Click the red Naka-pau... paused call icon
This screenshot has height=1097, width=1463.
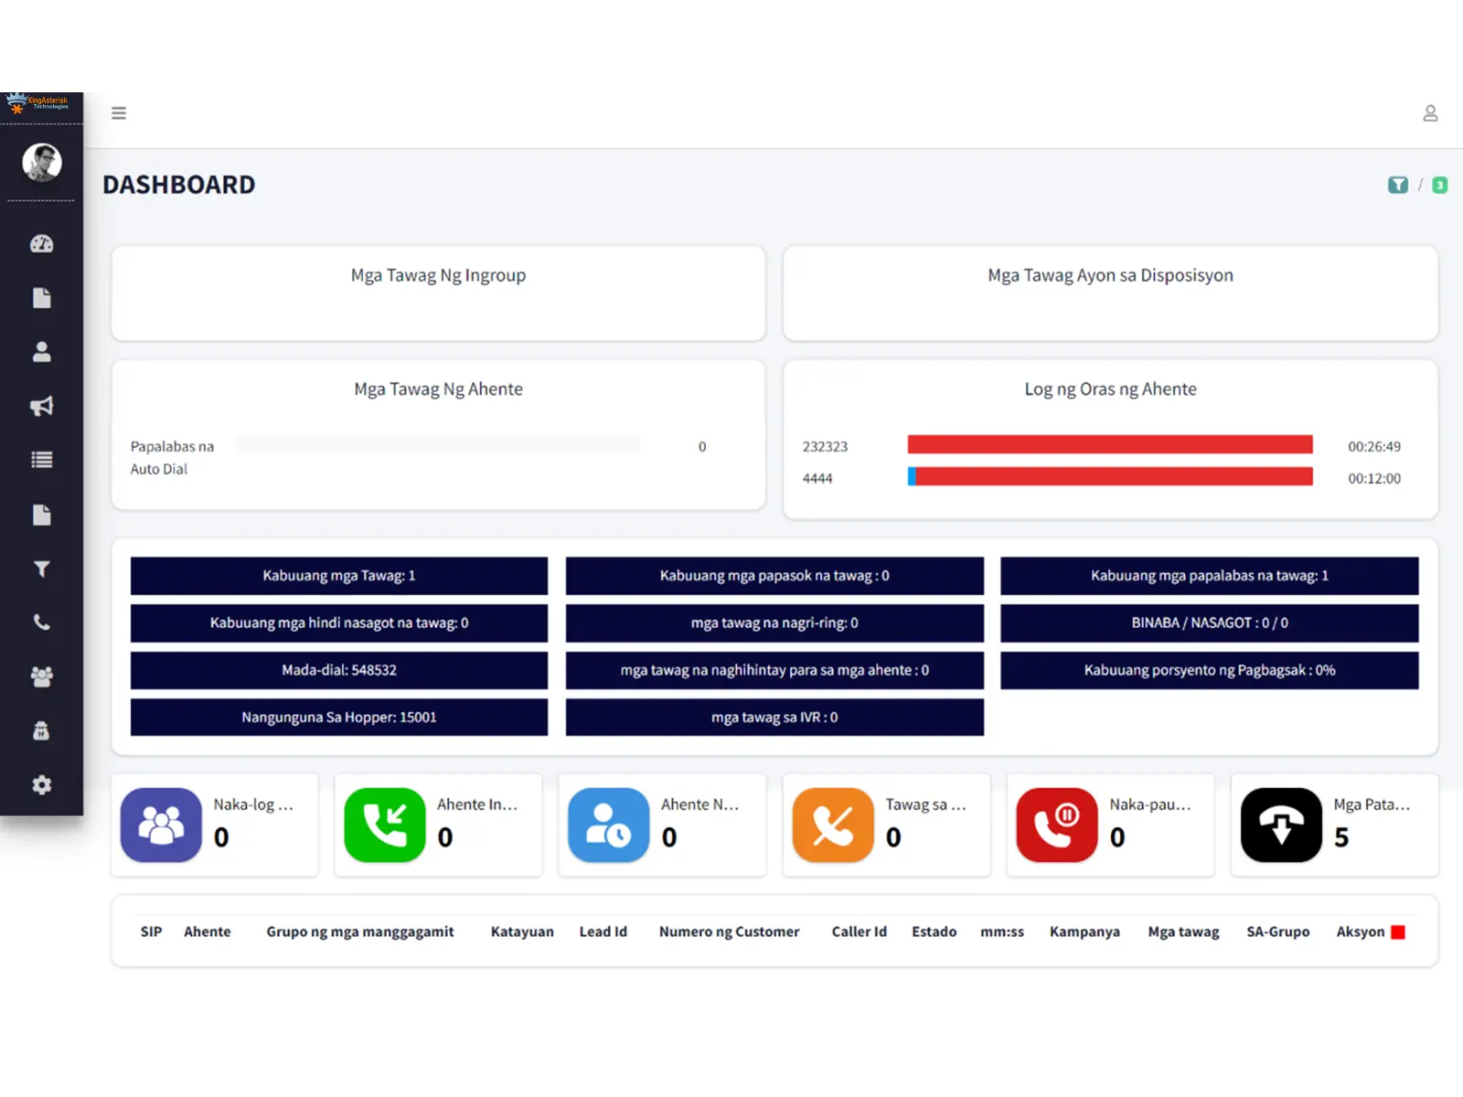click(x=1057, y=825)
